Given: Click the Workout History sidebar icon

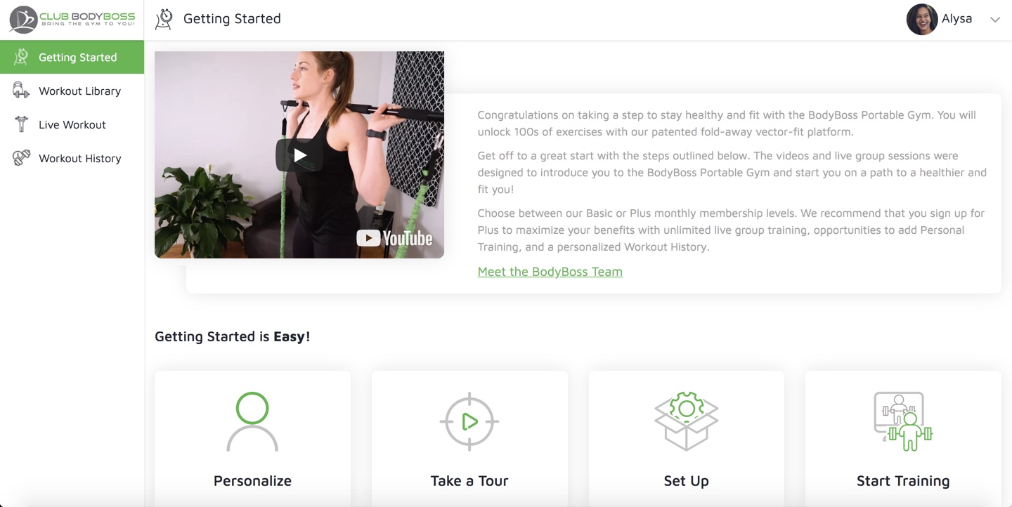Looking at the screenshot, I should [21, 158].
